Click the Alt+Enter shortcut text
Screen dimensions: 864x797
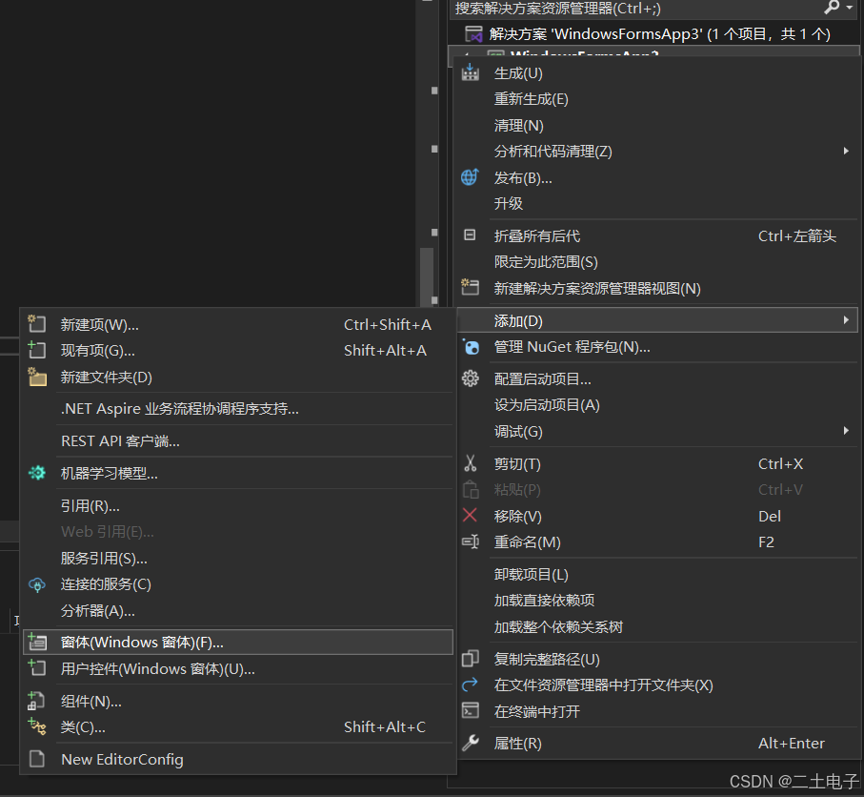792,743
